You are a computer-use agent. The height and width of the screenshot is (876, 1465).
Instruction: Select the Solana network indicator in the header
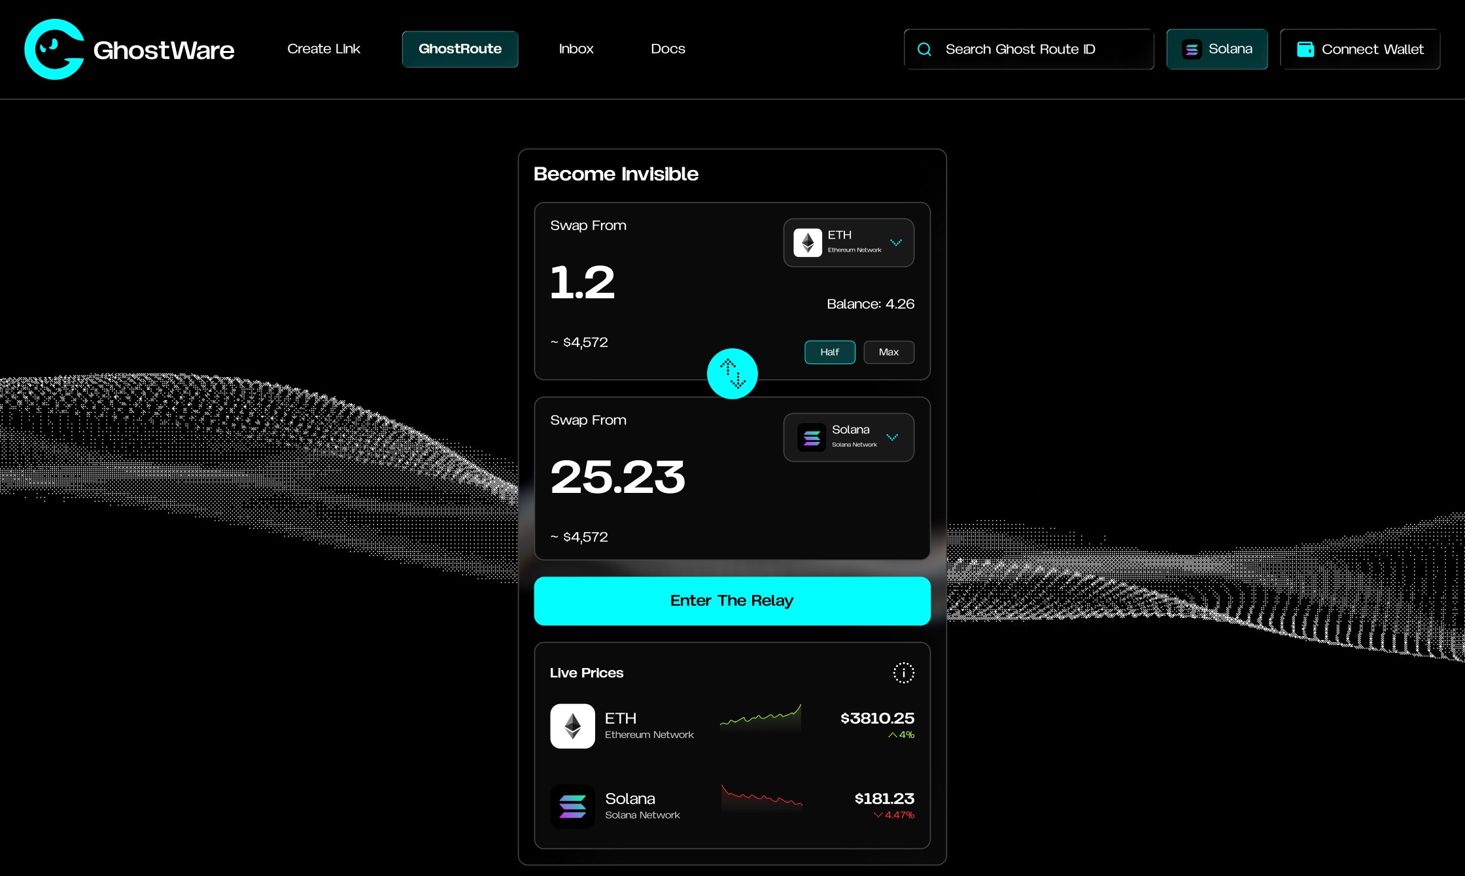point(1216,48)
